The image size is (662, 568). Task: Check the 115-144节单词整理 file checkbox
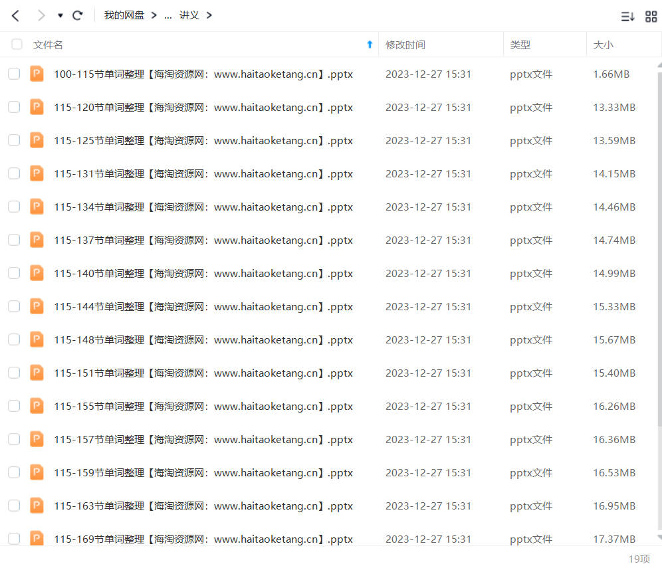click(x=14, y=306)
